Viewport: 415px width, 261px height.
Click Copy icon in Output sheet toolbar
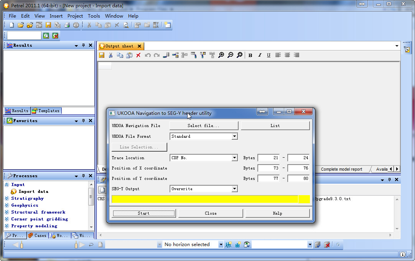tap(120, 55)
